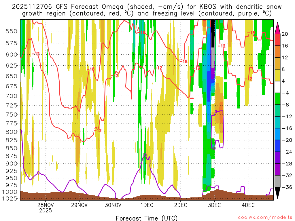Click the black downward arrow below the colorbar

(277, 193)
